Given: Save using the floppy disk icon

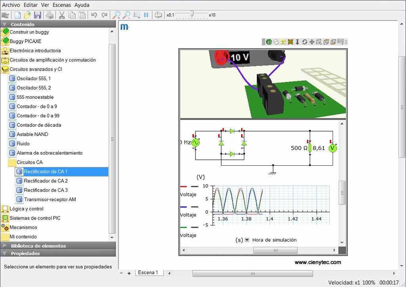Looking at the screenshot, I should (x=38, y=15).
